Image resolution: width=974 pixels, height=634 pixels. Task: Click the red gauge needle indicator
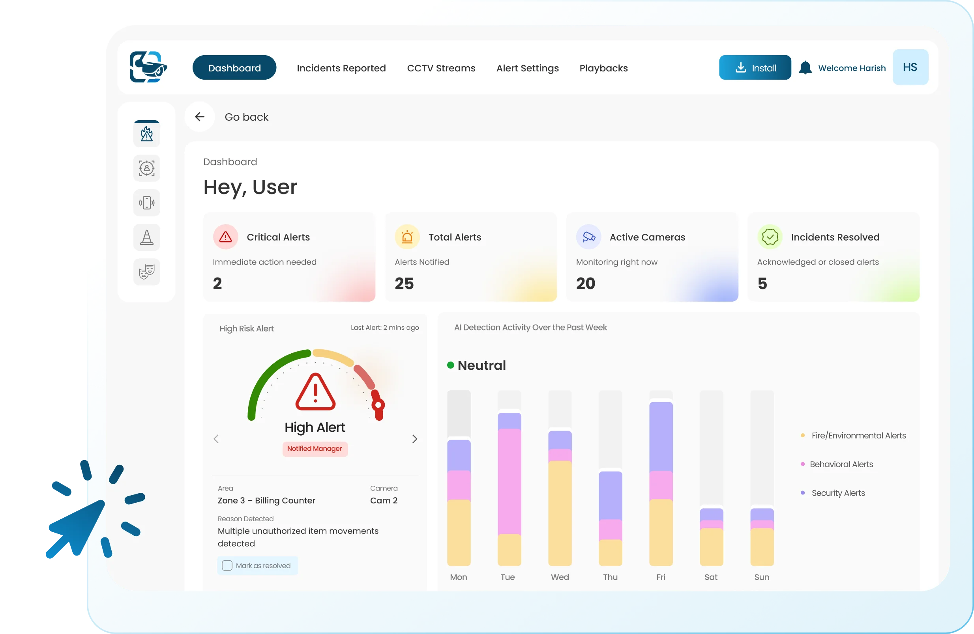(x=378, y=405)
